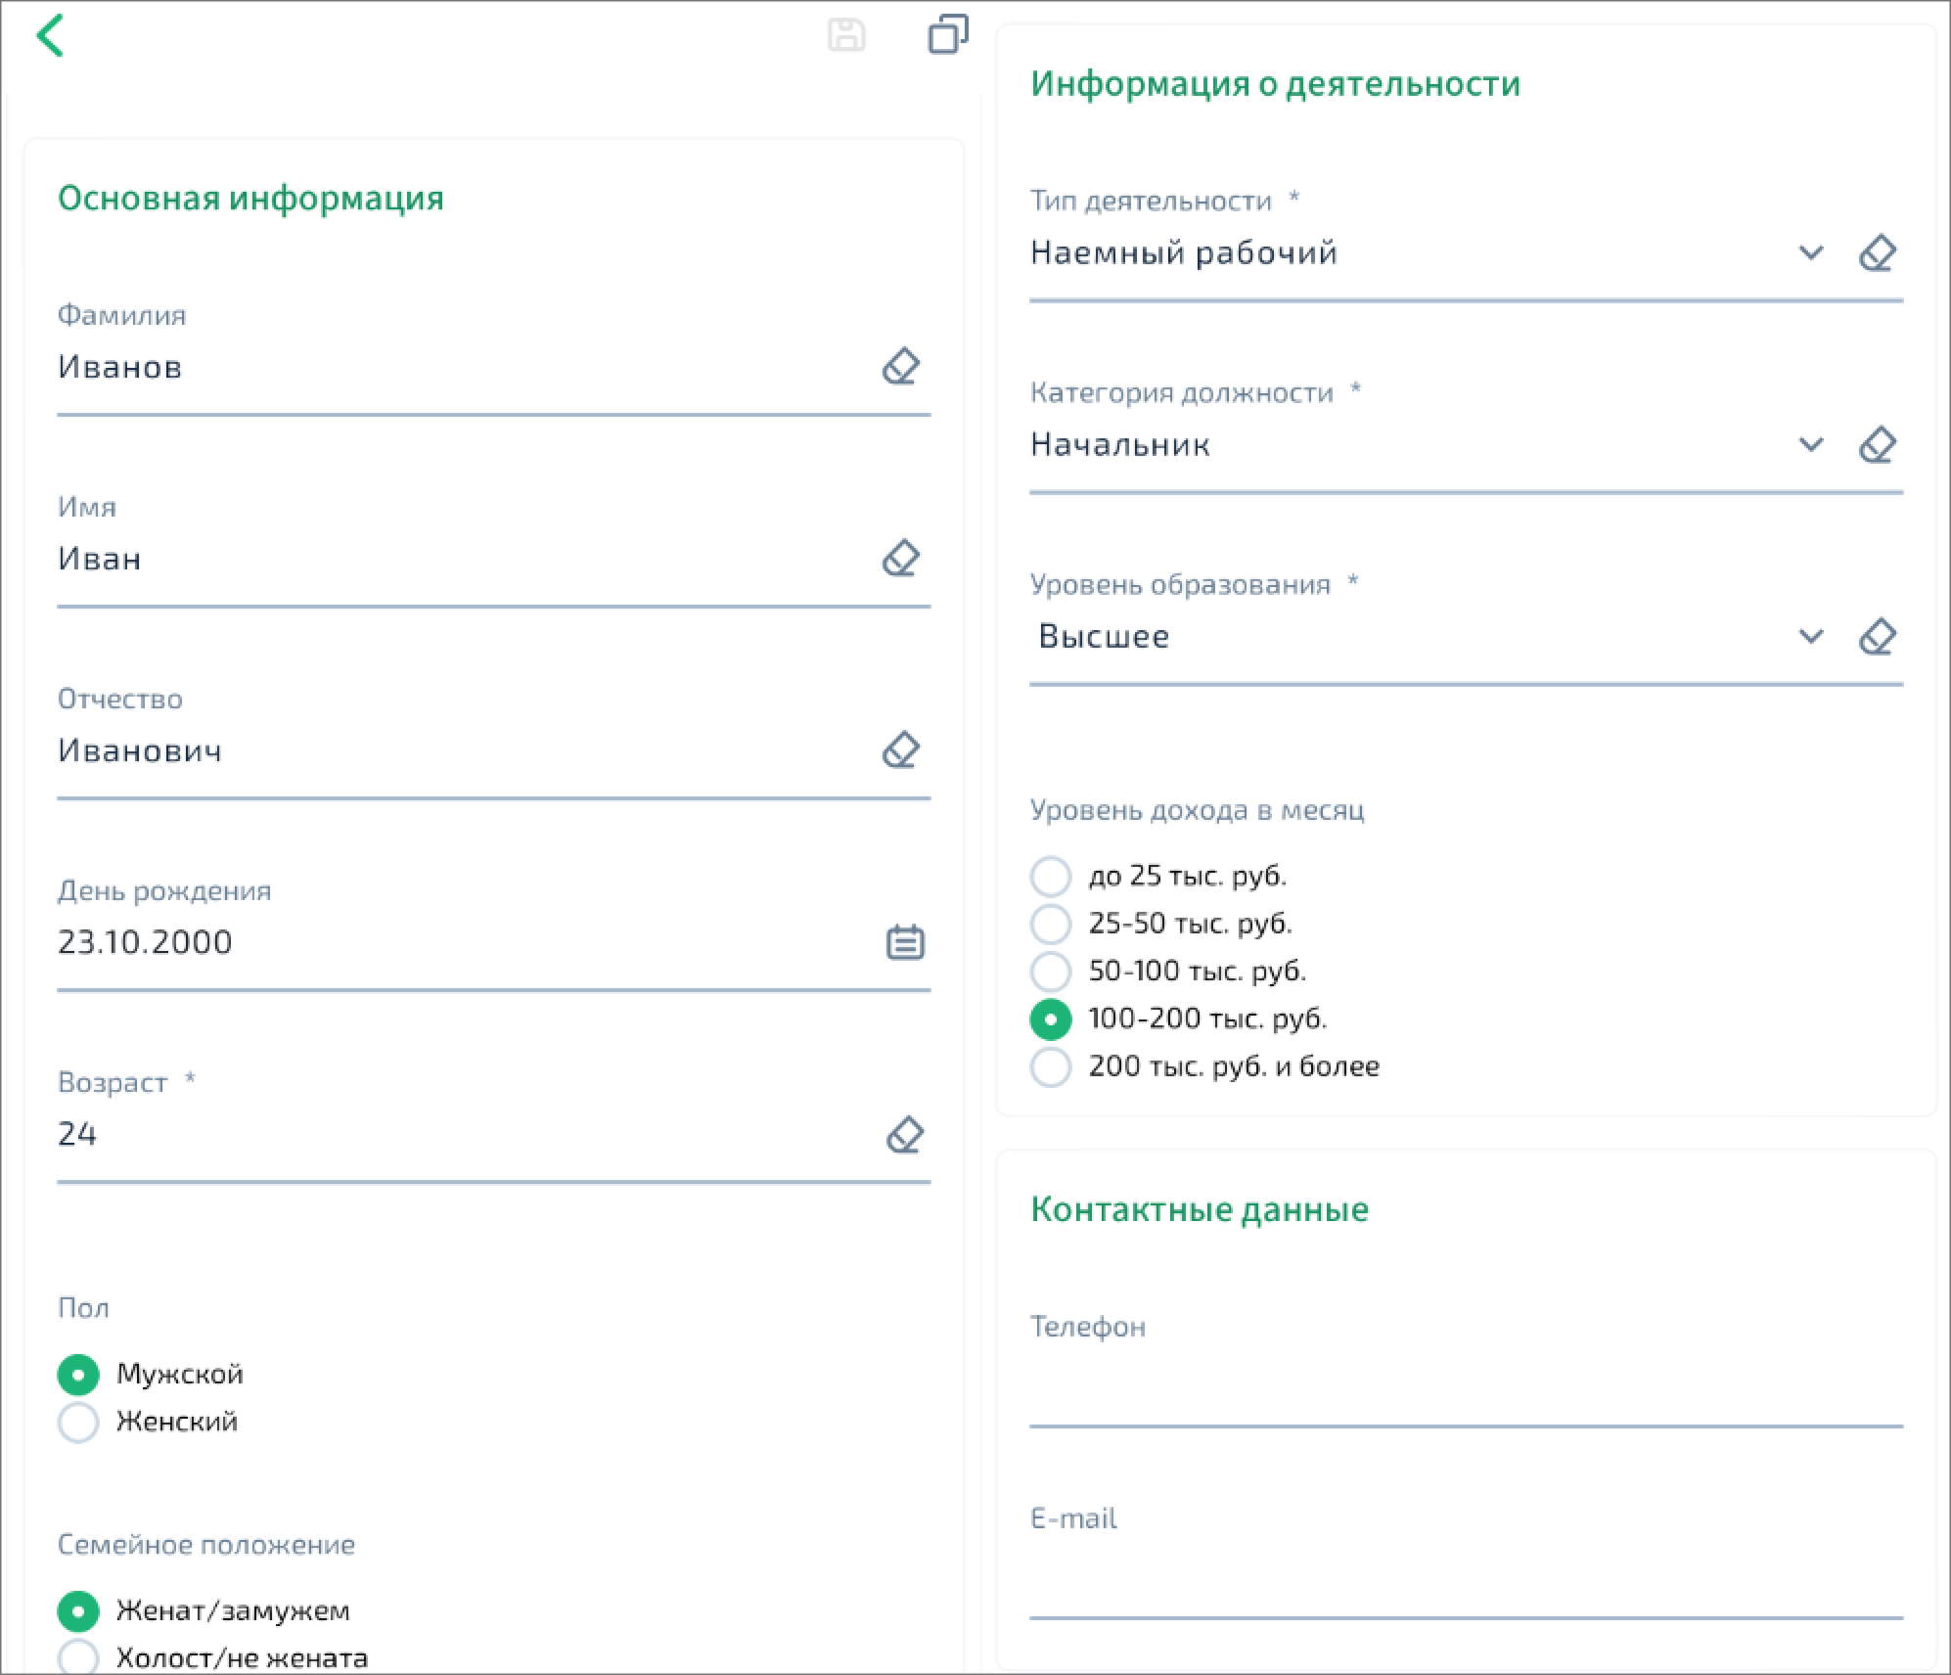This screenshot has height=1675, width=1951.
Task: Open the calendar for День рождения
Action: 905,942
